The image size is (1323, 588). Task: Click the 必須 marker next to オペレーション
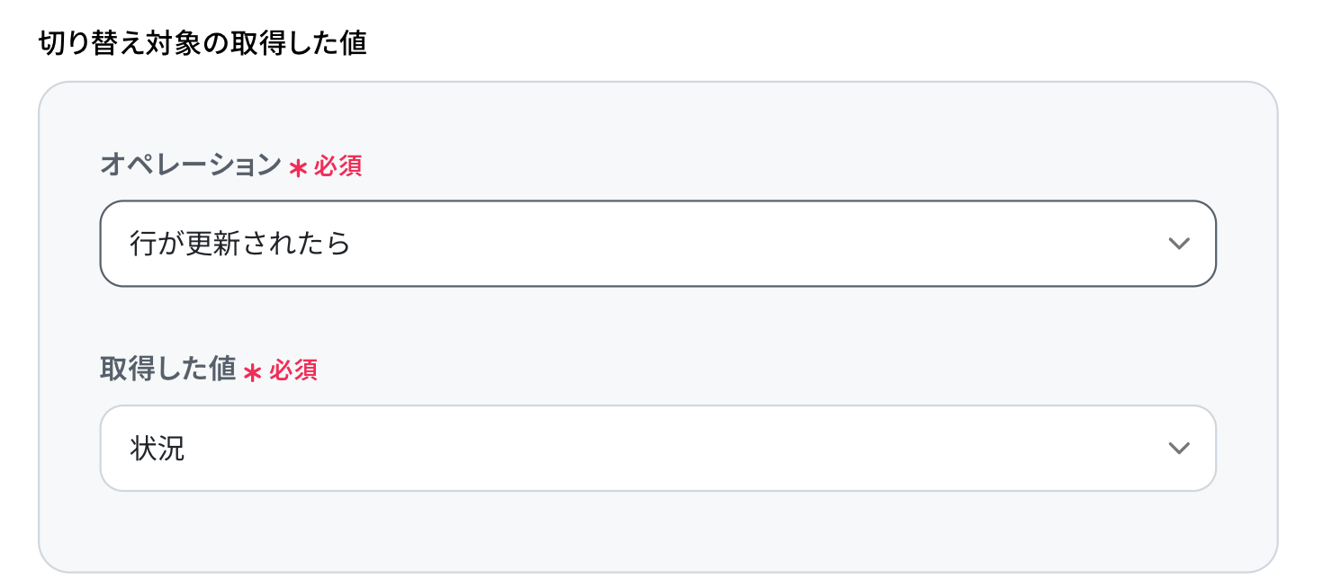tap(337, 167)
